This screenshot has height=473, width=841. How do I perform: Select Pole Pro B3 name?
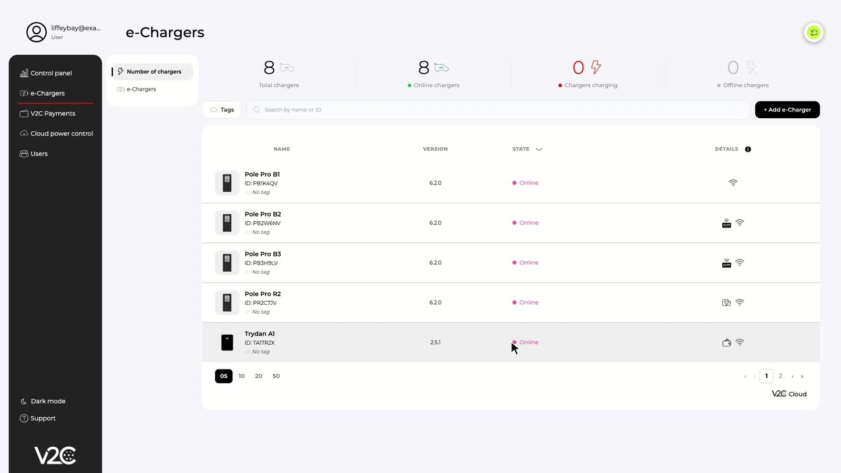pyautogui.click(x=263, y=254)
